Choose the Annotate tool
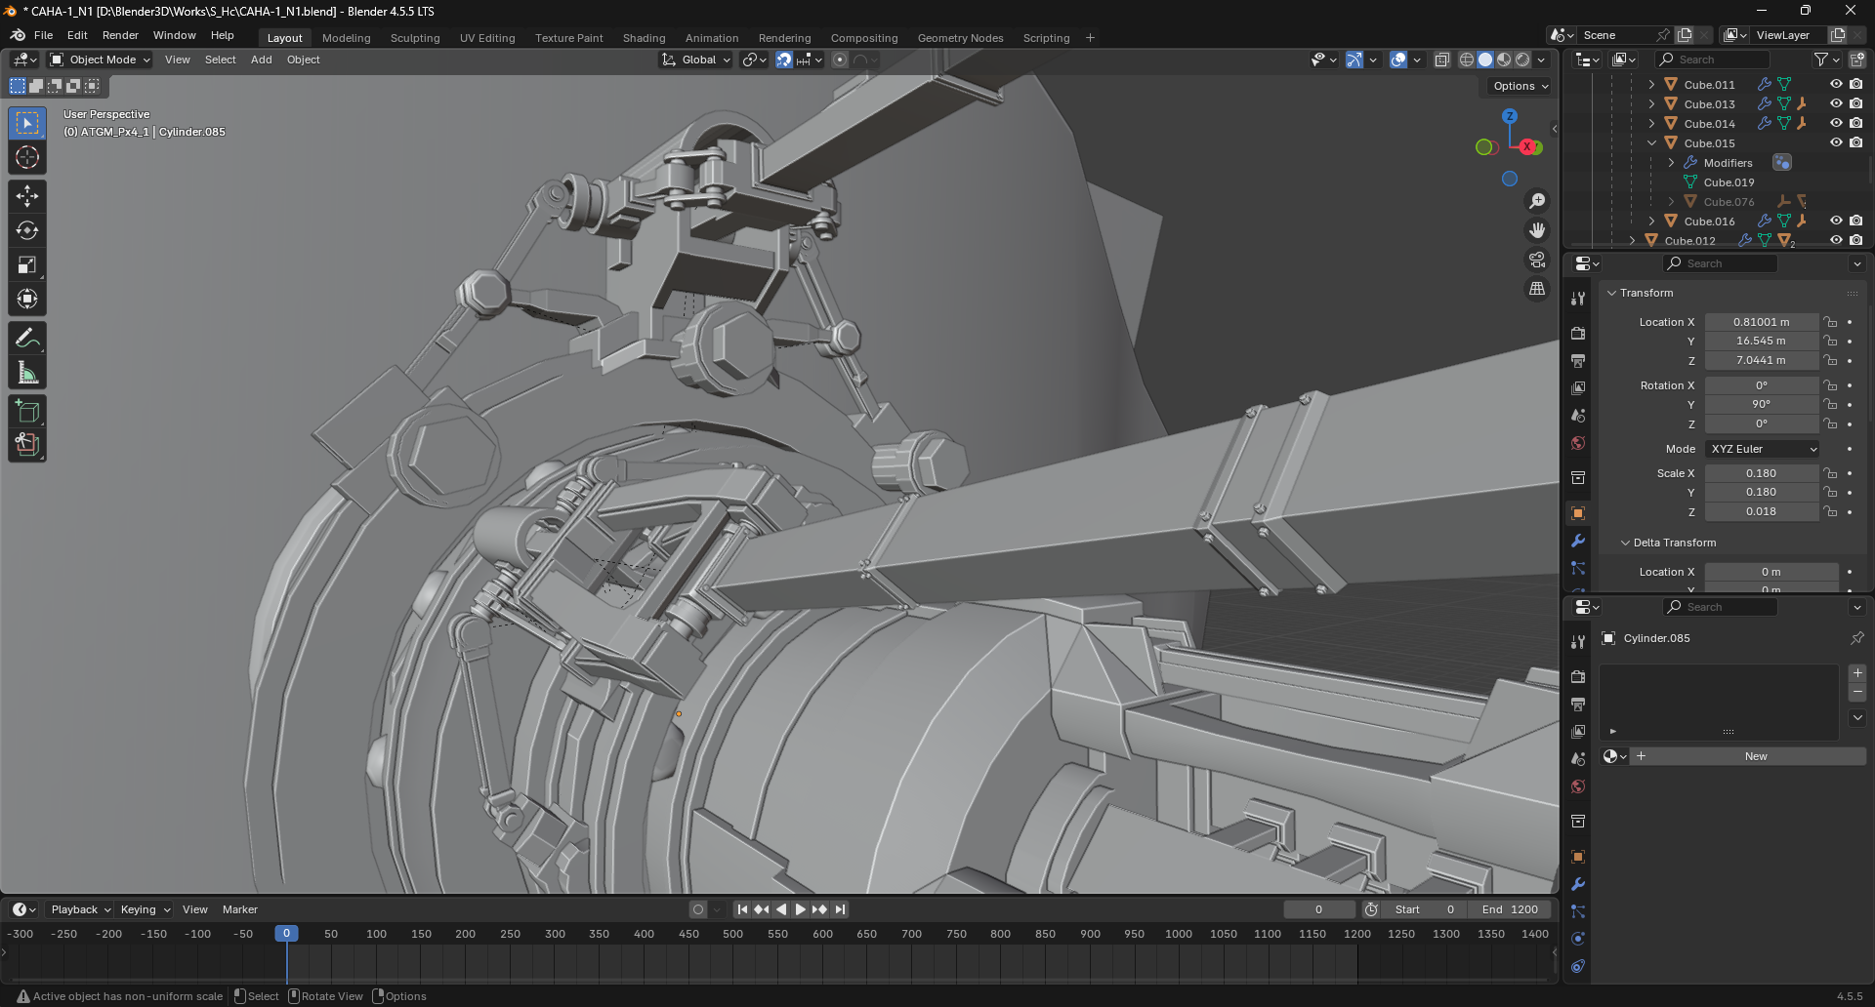 27,339
